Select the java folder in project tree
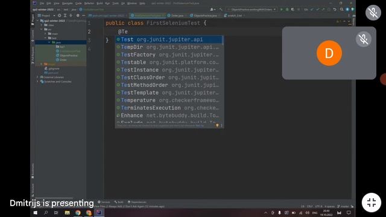The height and width of the screenshot is (217, 386). pyautogui.click(x=60, y=43)
